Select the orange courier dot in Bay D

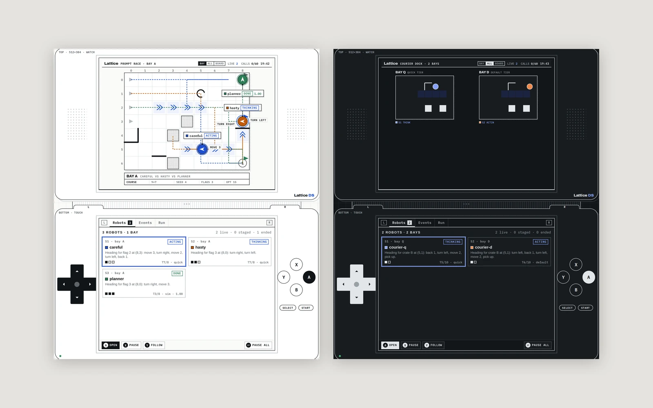(x=530, y=86)
